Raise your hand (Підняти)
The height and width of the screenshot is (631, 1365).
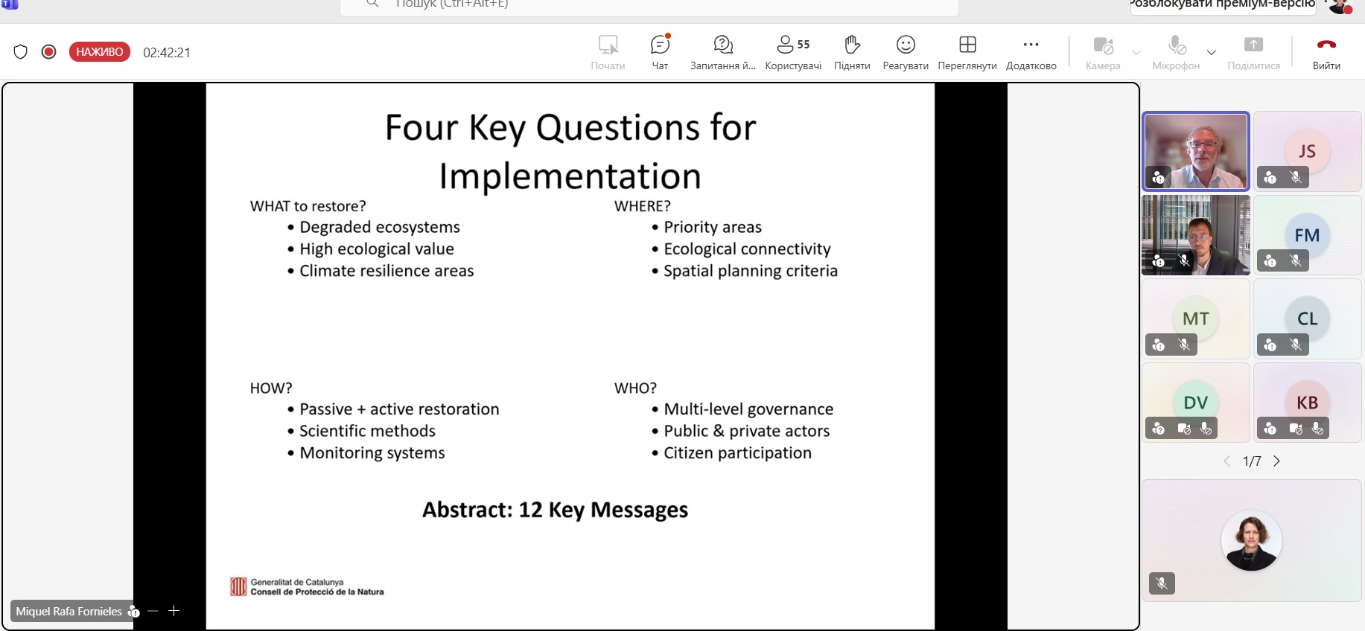click(852, 52)
